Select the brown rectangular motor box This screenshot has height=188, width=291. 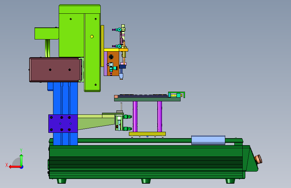pos(55,70)
